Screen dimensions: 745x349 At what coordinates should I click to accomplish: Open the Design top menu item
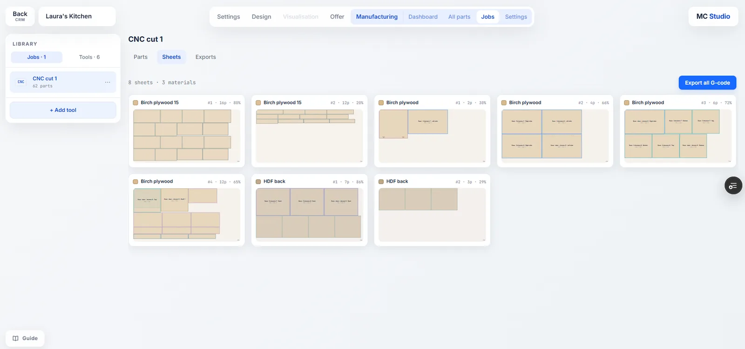[x=261, y=17]
